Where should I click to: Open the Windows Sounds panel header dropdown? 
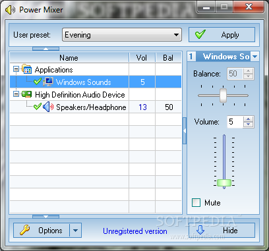coord(255,57)
